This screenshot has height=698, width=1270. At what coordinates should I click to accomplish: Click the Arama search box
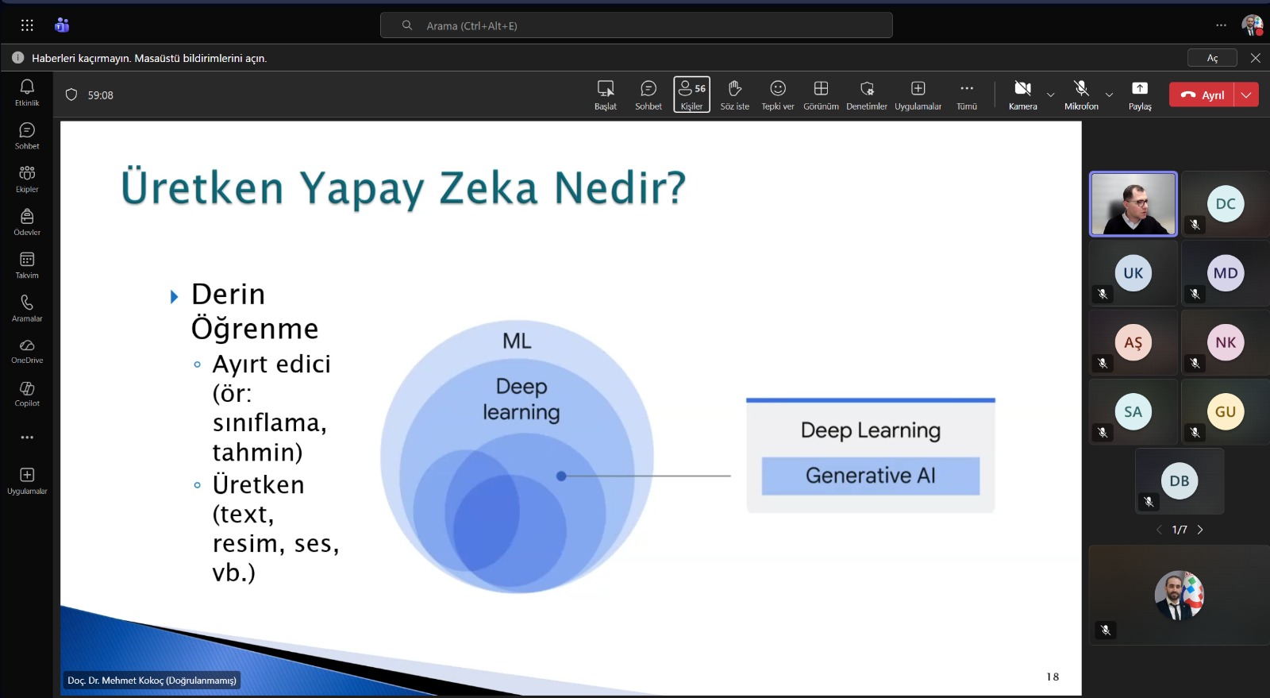[636, 25]
